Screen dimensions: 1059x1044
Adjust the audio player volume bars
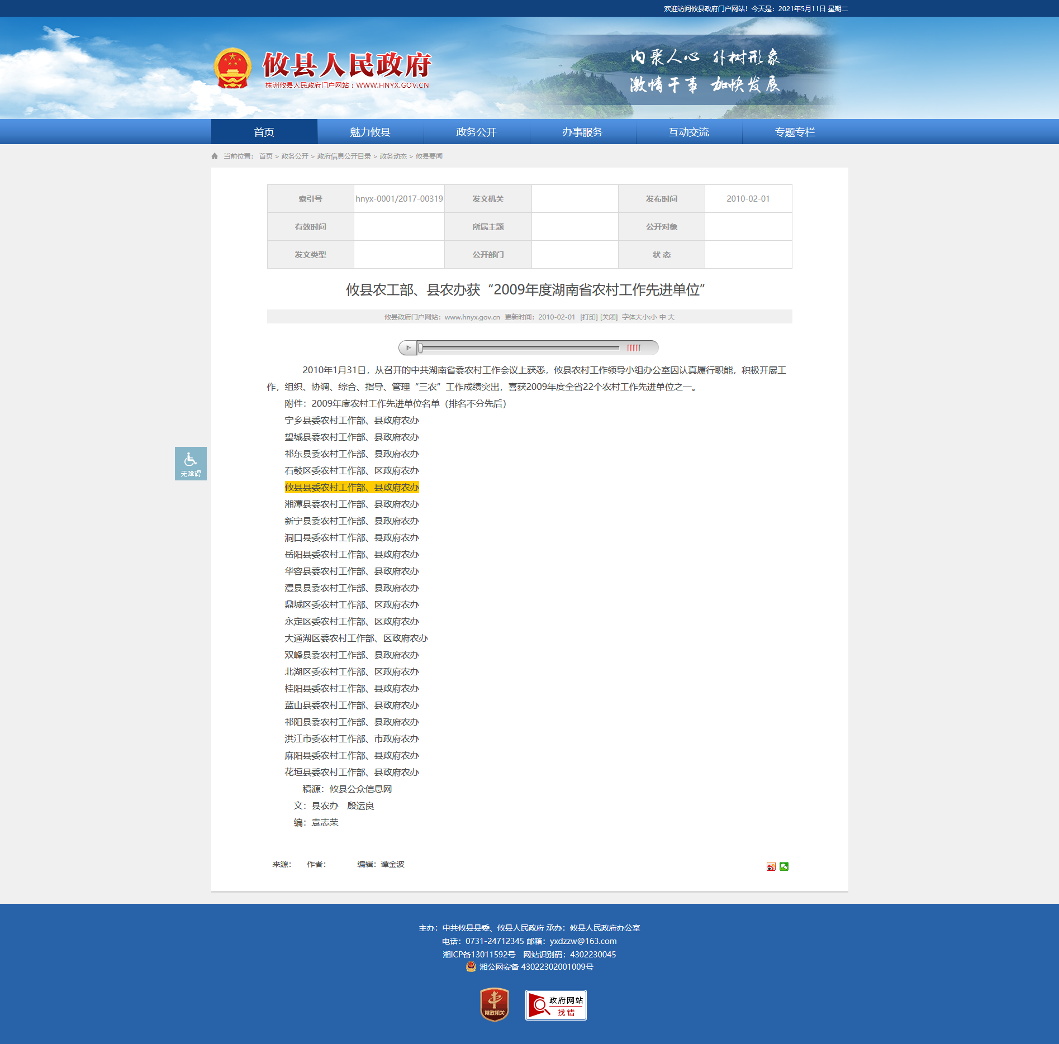click(x=633, y=348)
